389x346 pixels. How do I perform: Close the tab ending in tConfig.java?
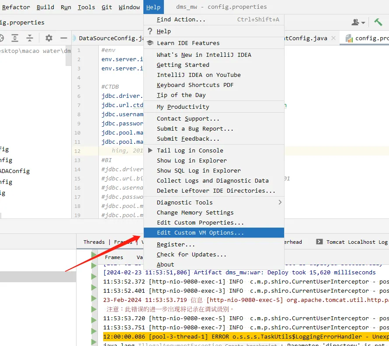pyautogui.click(x=333, y=38)
